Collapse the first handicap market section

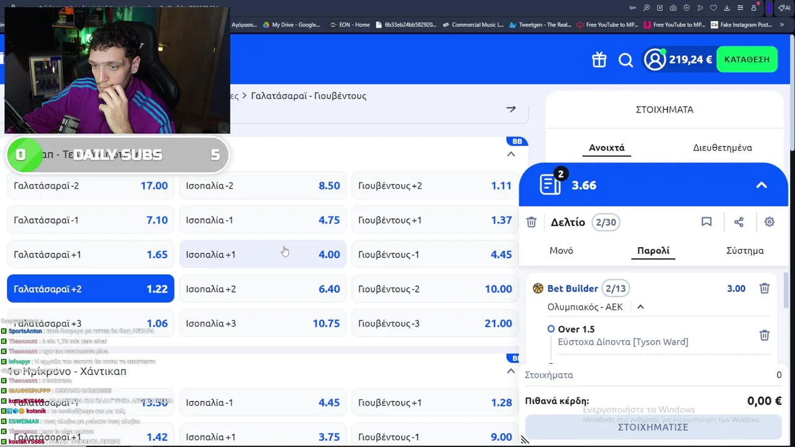[x=511, y=154]
